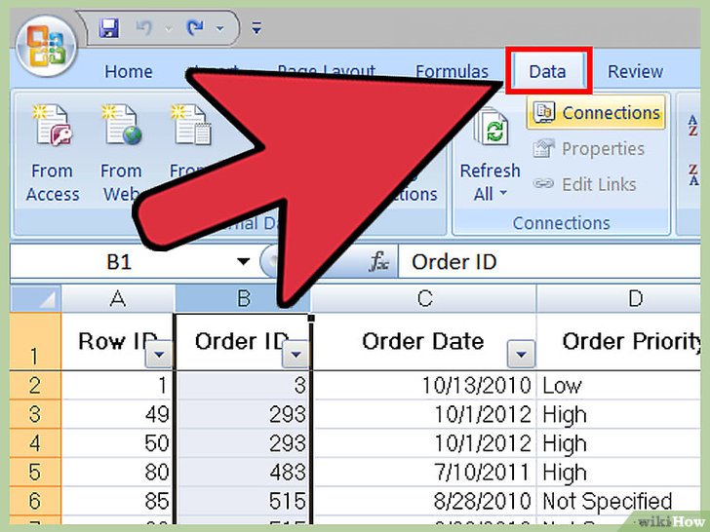Click the Low priority cell

pos(619,386)
